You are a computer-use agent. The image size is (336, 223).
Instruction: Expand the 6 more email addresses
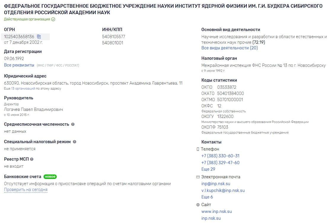point(207,197)
